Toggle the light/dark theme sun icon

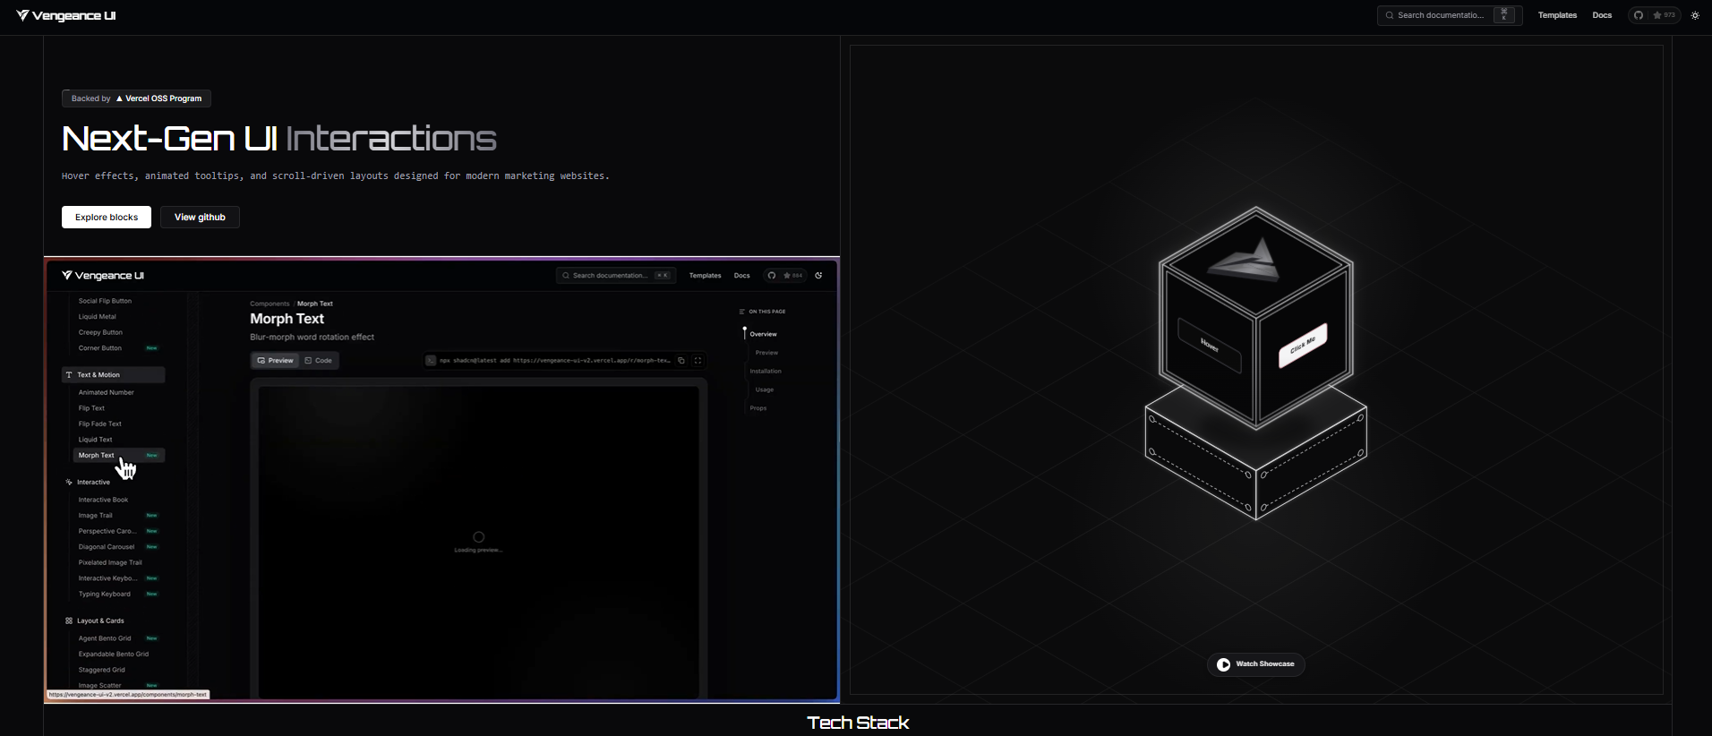(1695, 15)
